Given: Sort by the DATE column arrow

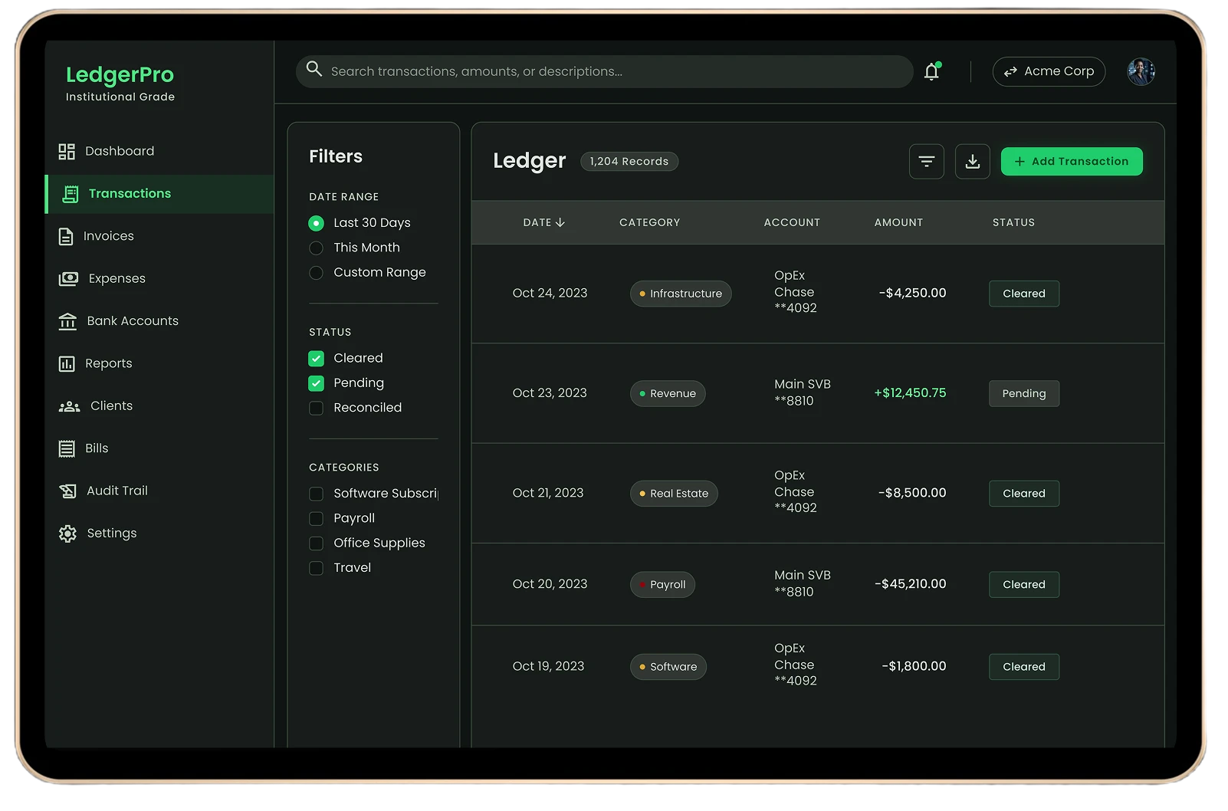Looking at the screenshot, I should [560, 223].
